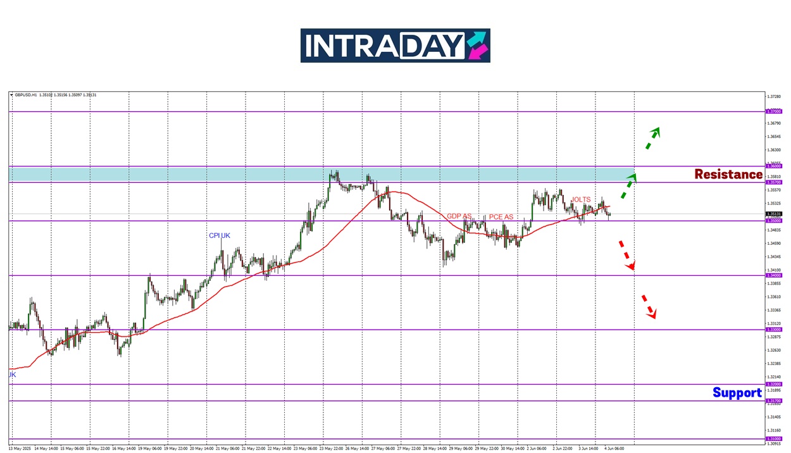Viewport: 791px width, 453px height.
Task: Click the 1.37000 price level tag
Action: tap(774, 111)
